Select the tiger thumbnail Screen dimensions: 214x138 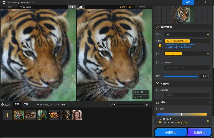[19, 115]
